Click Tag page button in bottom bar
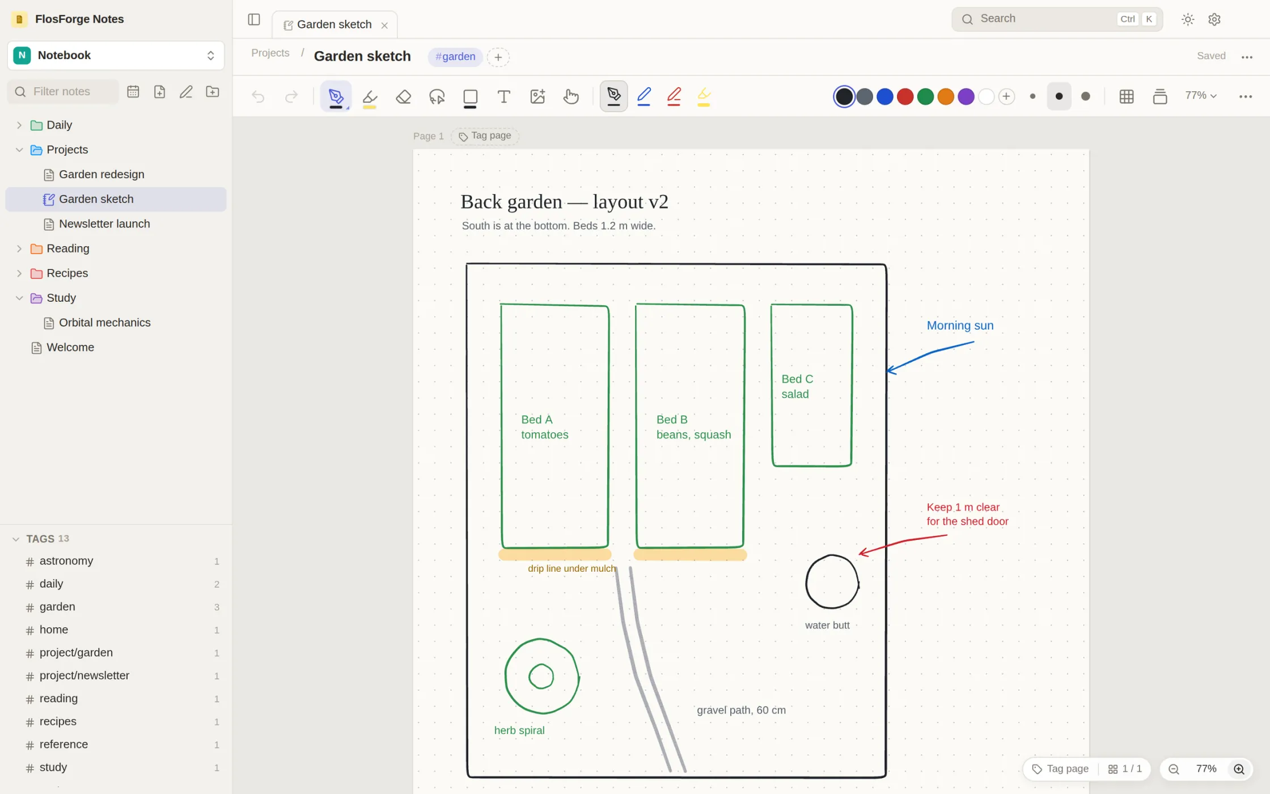This screenshot has height=794, width=1270. [1060, 769]
